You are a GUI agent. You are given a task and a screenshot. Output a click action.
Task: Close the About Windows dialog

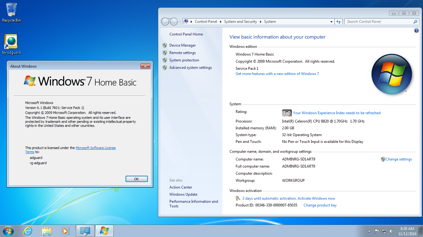click(x=145, y=66)
